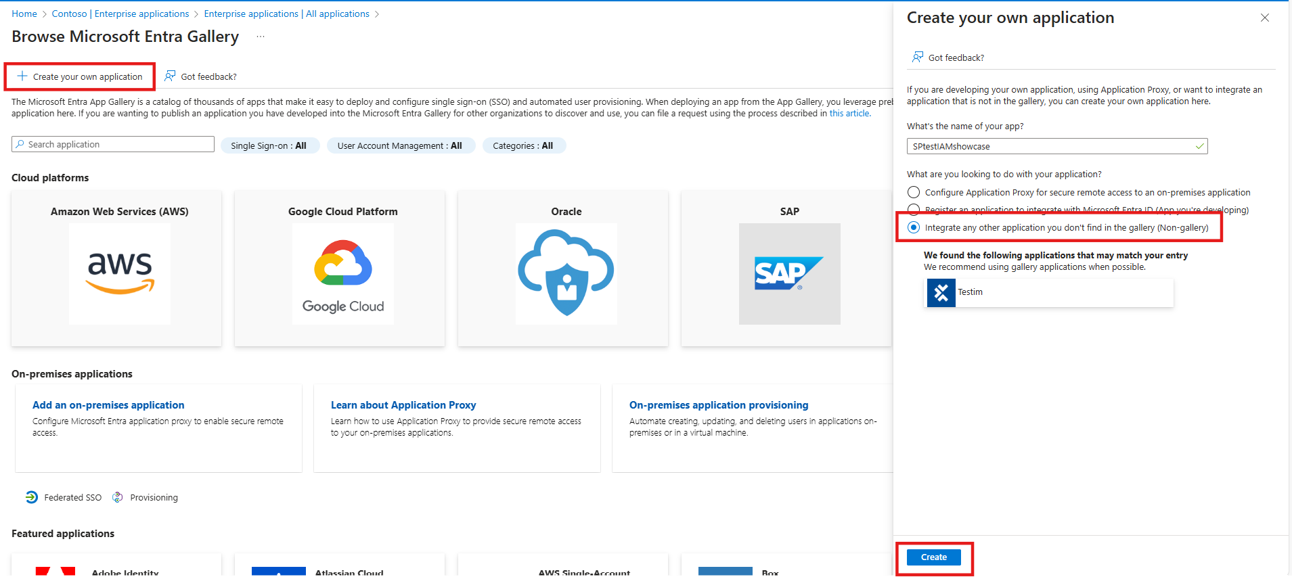The height and width of the screenshot is (577, 1292).
Task: Click the Oracle cloud shield logo
Action: click(566, 274)
